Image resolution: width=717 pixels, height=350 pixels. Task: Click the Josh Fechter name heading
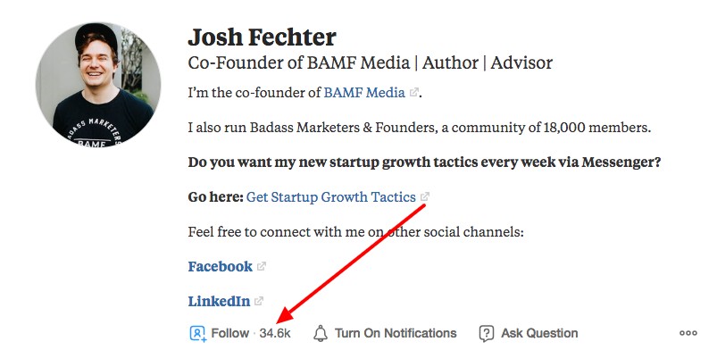pyautogui.click(x=262, y=37)
